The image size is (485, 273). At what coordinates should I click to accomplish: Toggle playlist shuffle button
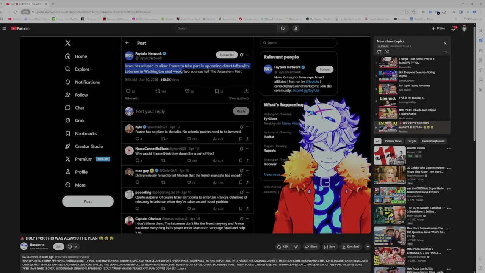click(x=387, y=52)
